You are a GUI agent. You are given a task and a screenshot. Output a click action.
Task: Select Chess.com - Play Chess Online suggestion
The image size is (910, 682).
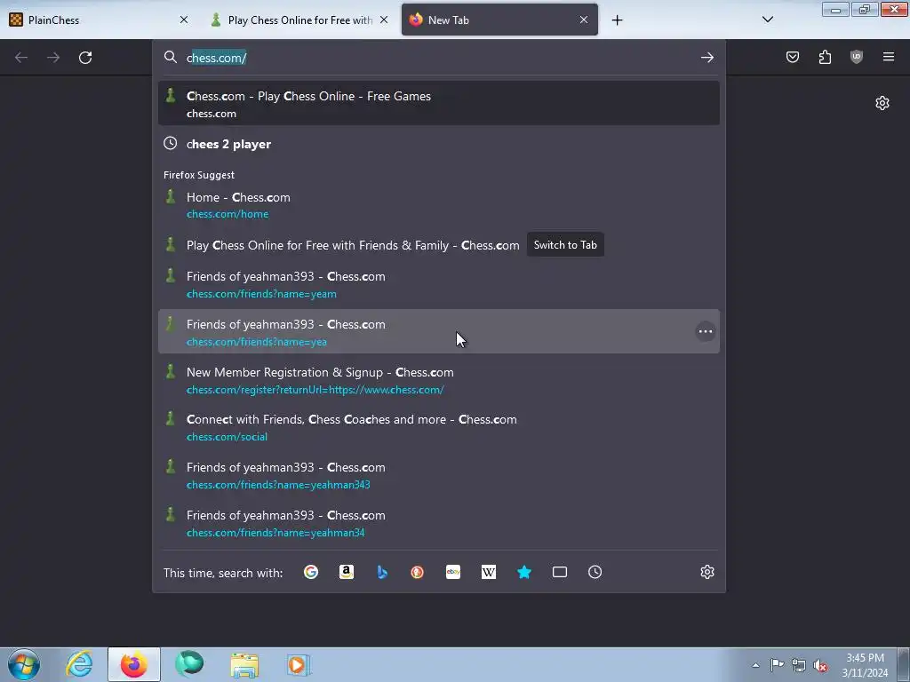pyautogui.click(x=439, y=104)
